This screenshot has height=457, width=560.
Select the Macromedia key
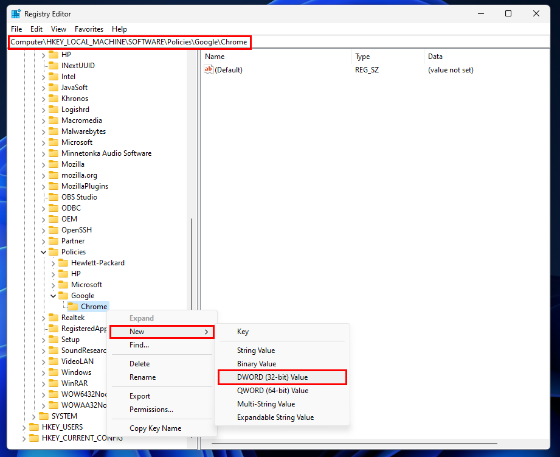coord(82,120)
